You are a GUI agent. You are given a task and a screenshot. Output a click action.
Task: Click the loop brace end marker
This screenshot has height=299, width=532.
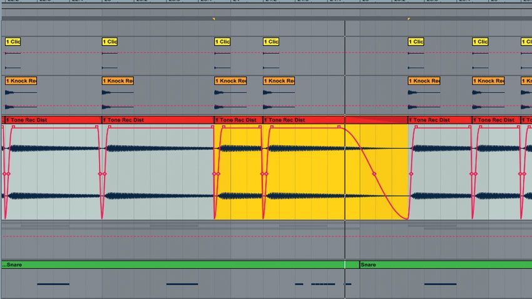pos(409,19)
